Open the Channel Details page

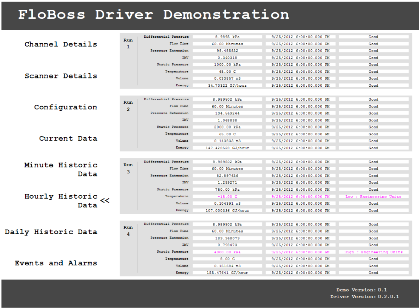point(61,44)
